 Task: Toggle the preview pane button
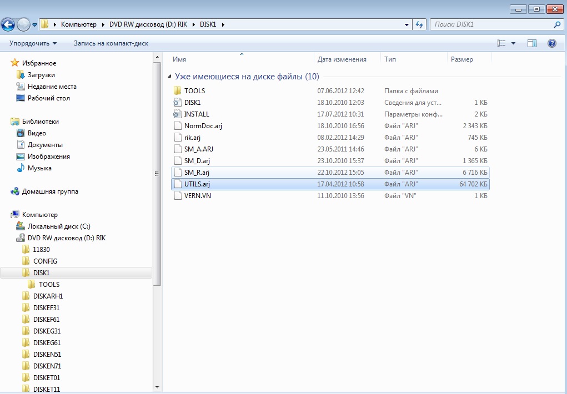pos(532,43)
